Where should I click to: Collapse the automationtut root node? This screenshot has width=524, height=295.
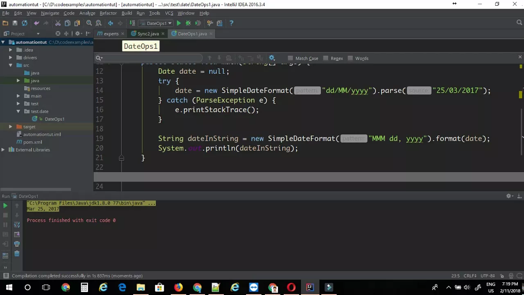click(3, 42)
